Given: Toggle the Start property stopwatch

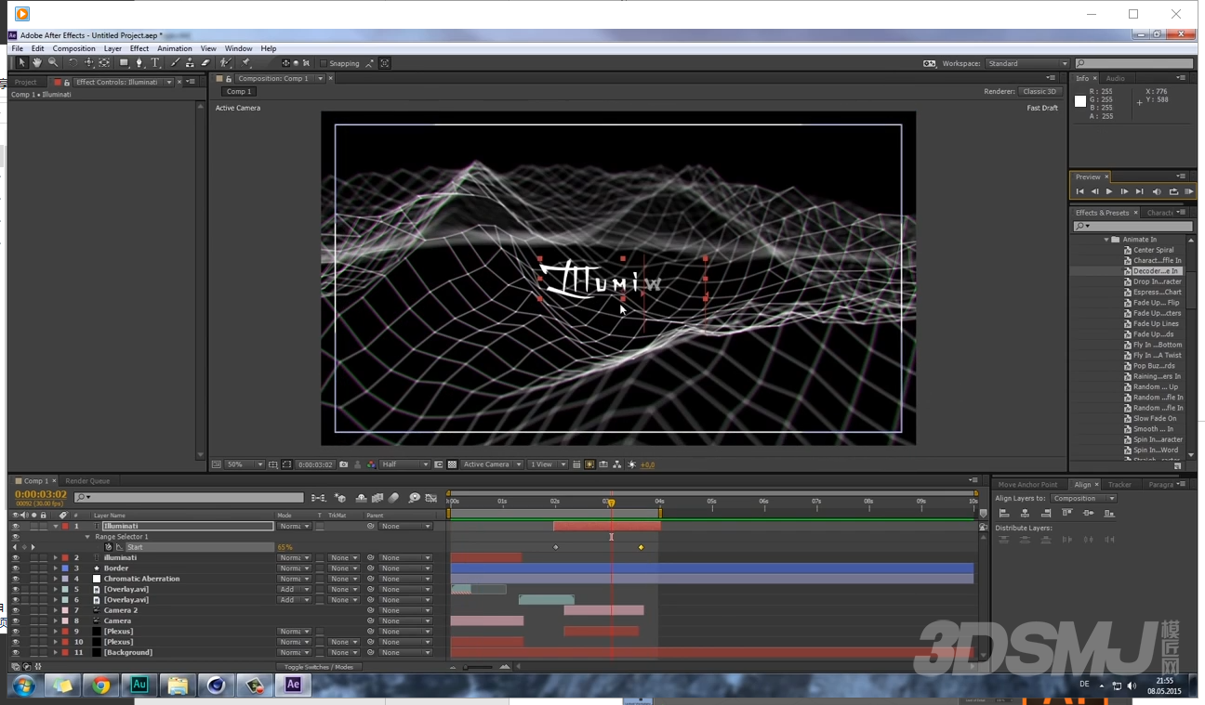Looking at the screenshot, I should point(109,547).
